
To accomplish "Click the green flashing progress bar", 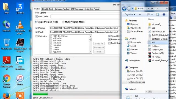I will [x=40, y=94].
